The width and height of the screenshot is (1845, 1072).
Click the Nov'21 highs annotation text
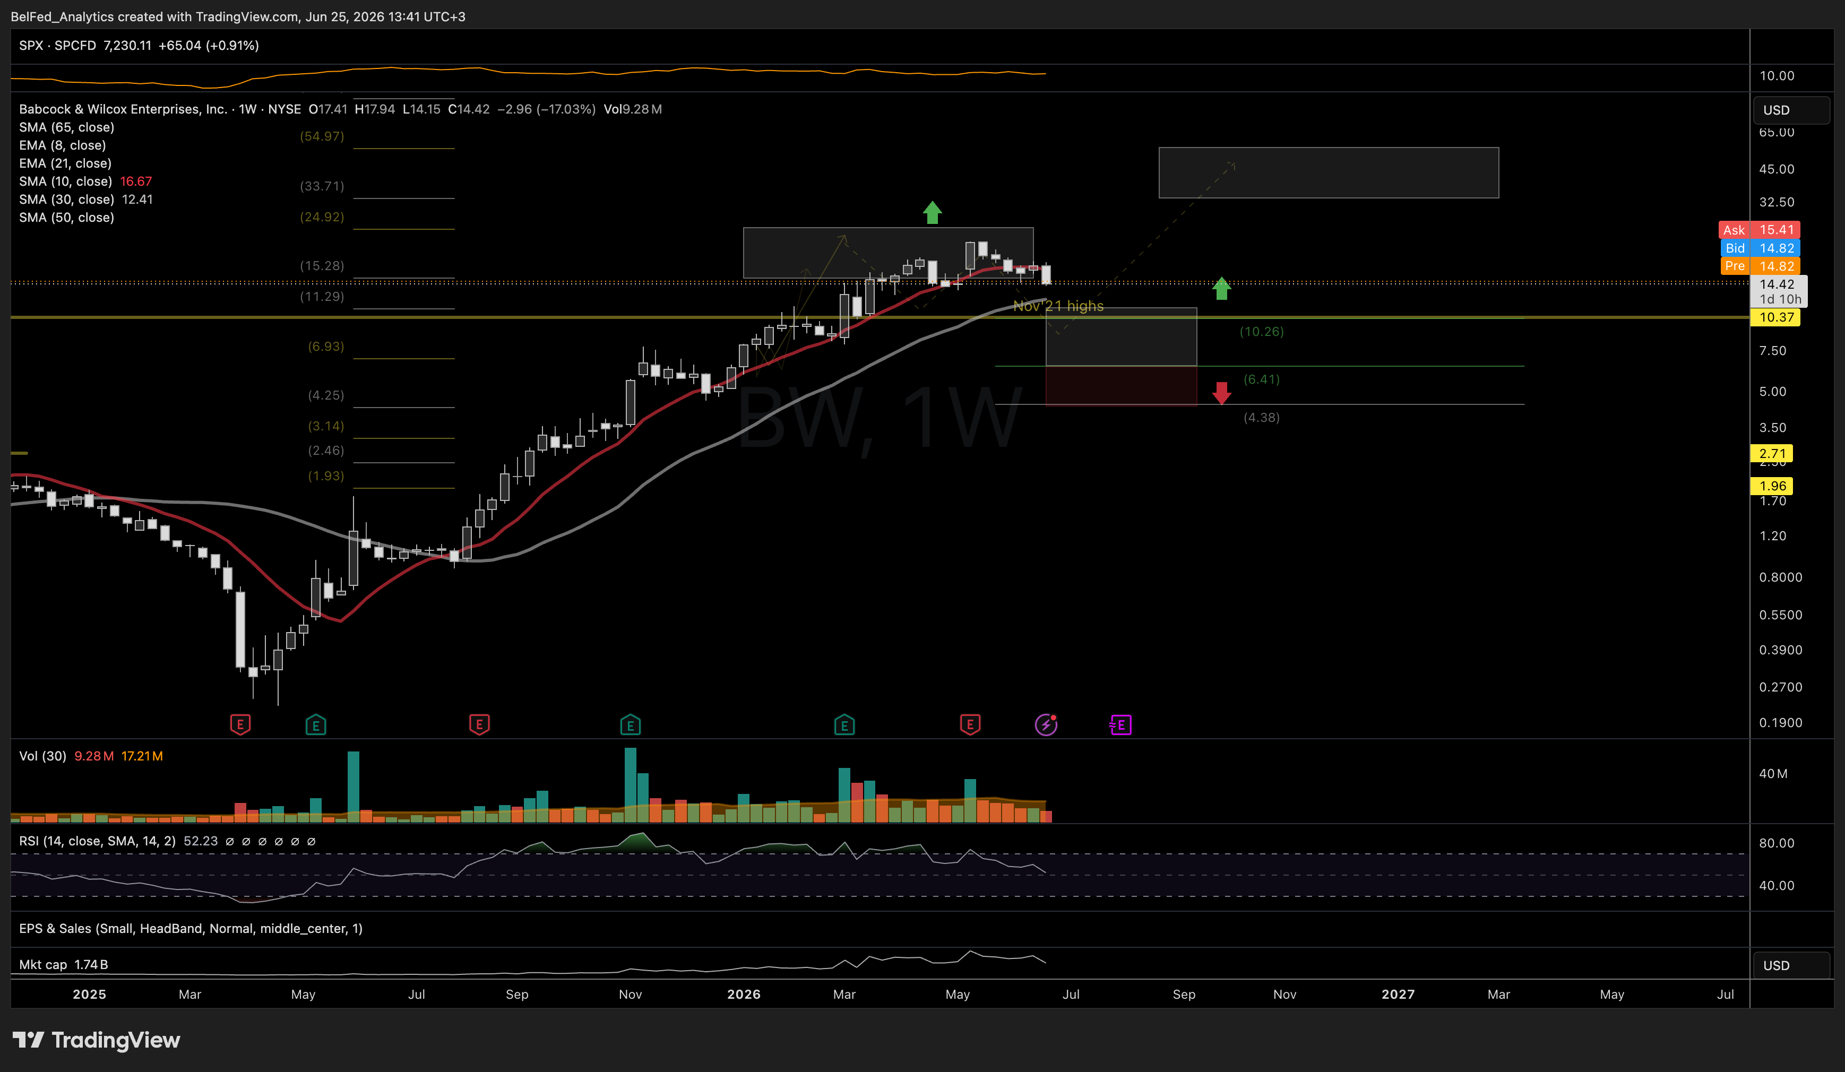tap(1058, 306)
